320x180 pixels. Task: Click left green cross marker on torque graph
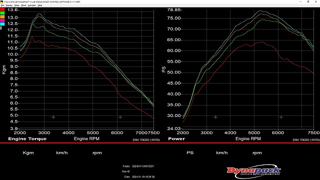tap(53, 117)
